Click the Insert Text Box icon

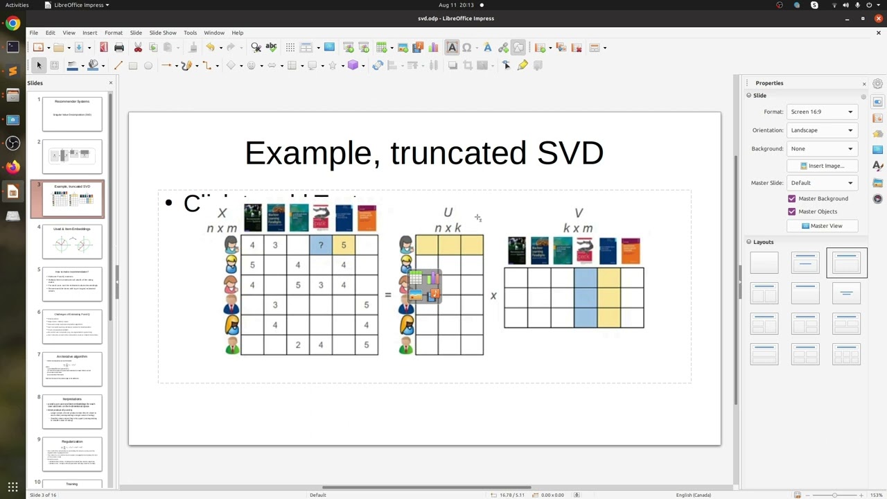tap(452, 47)
